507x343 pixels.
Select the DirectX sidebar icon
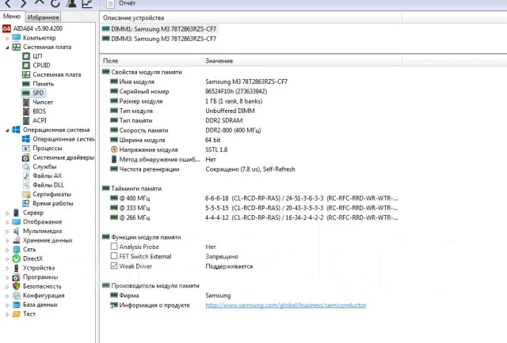tap(16, 258)
